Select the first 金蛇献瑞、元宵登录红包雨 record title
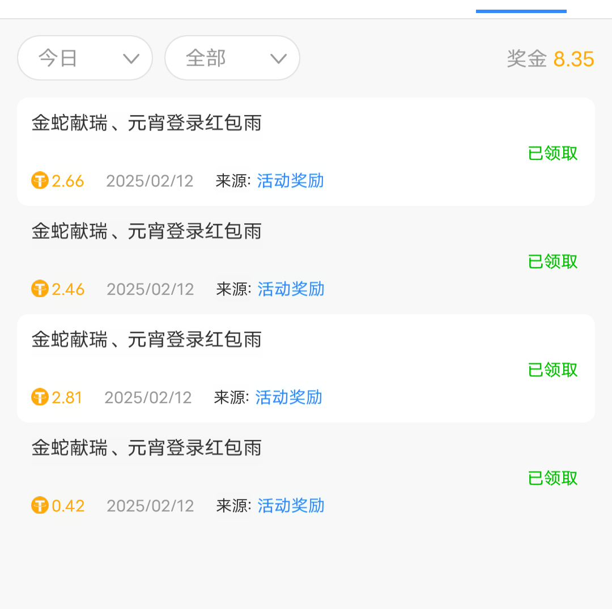This screenshot has width=612, height=609. pos(146,123)
